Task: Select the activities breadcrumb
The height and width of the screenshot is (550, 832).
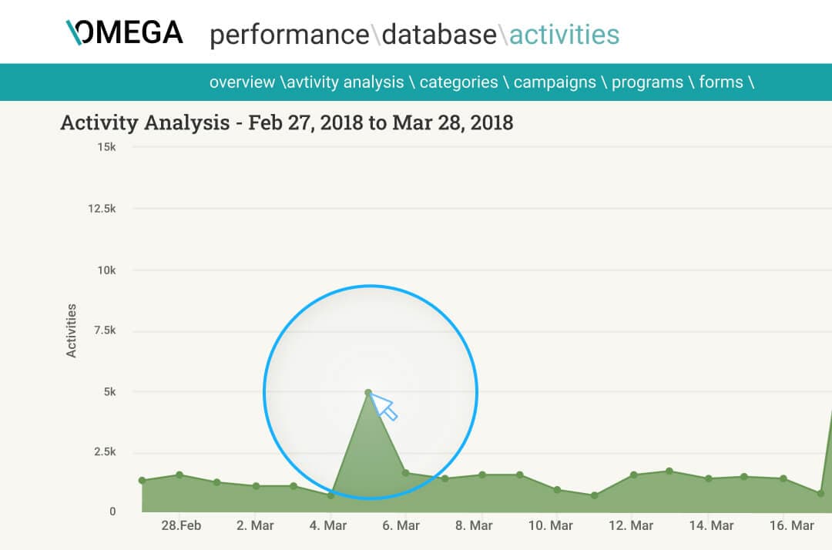Action: tap(564, 35)
